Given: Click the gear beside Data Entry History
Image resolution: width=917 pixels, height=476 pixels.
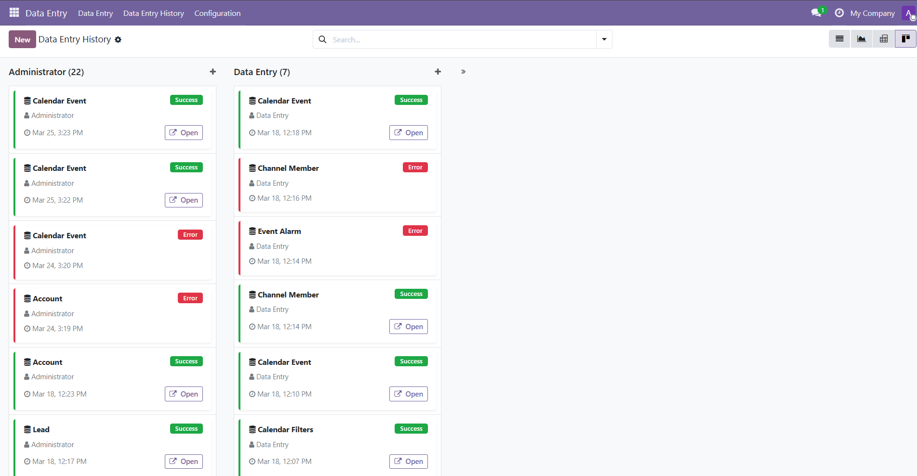Looking at the screenshot, I should [x=118, y=39].
